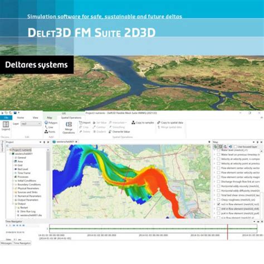
Task: Select the Polygon add tool
Action: point(51,123)
